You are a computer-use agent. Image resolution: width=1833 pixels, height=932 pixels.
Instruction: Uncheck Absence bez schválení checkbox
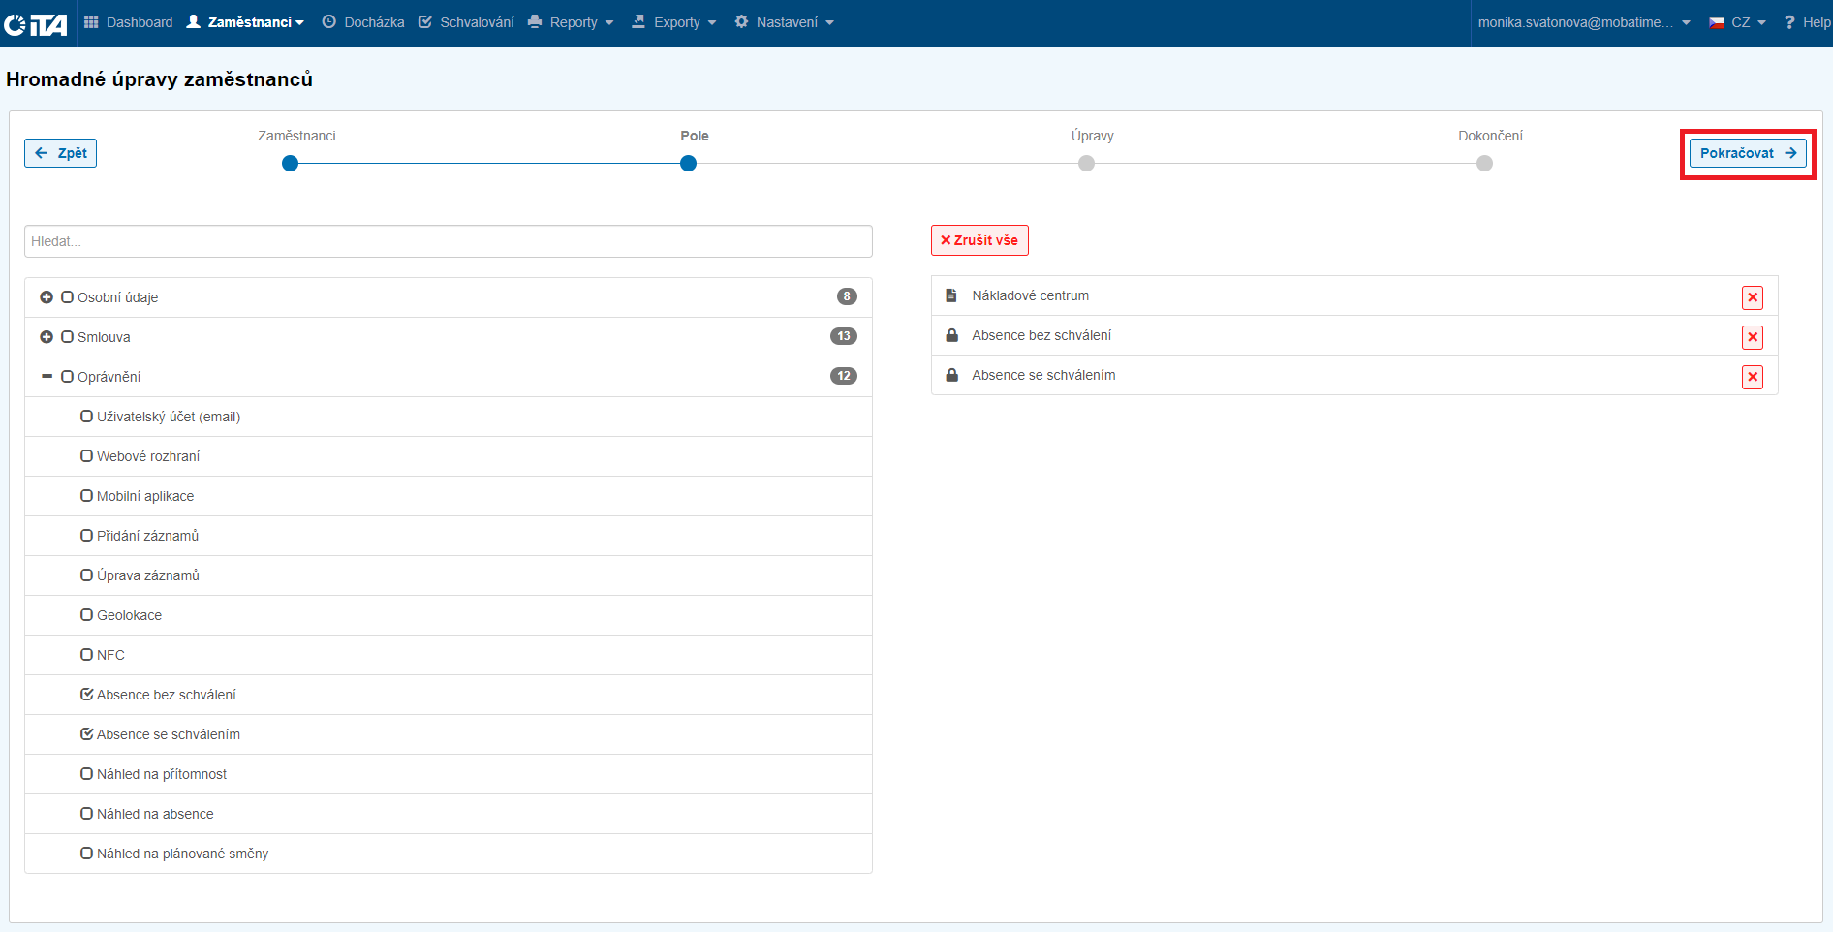87,695
